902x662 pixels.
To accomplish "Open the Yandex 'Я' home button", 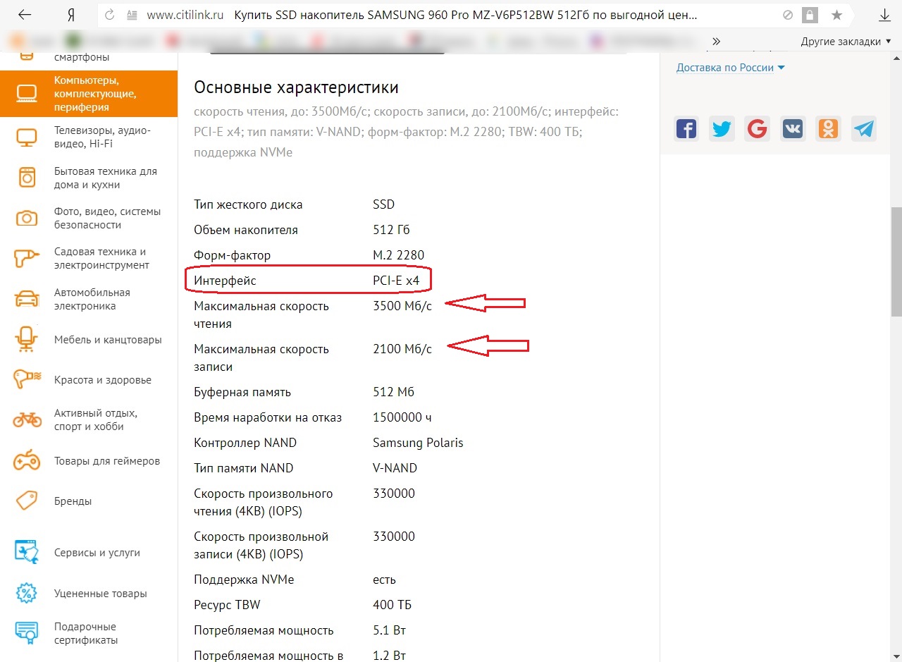I will coord(71,15).
